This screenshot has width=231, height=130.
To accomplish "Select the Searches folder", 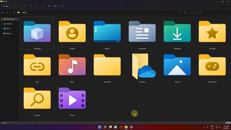I will click(x=37, y=98).
